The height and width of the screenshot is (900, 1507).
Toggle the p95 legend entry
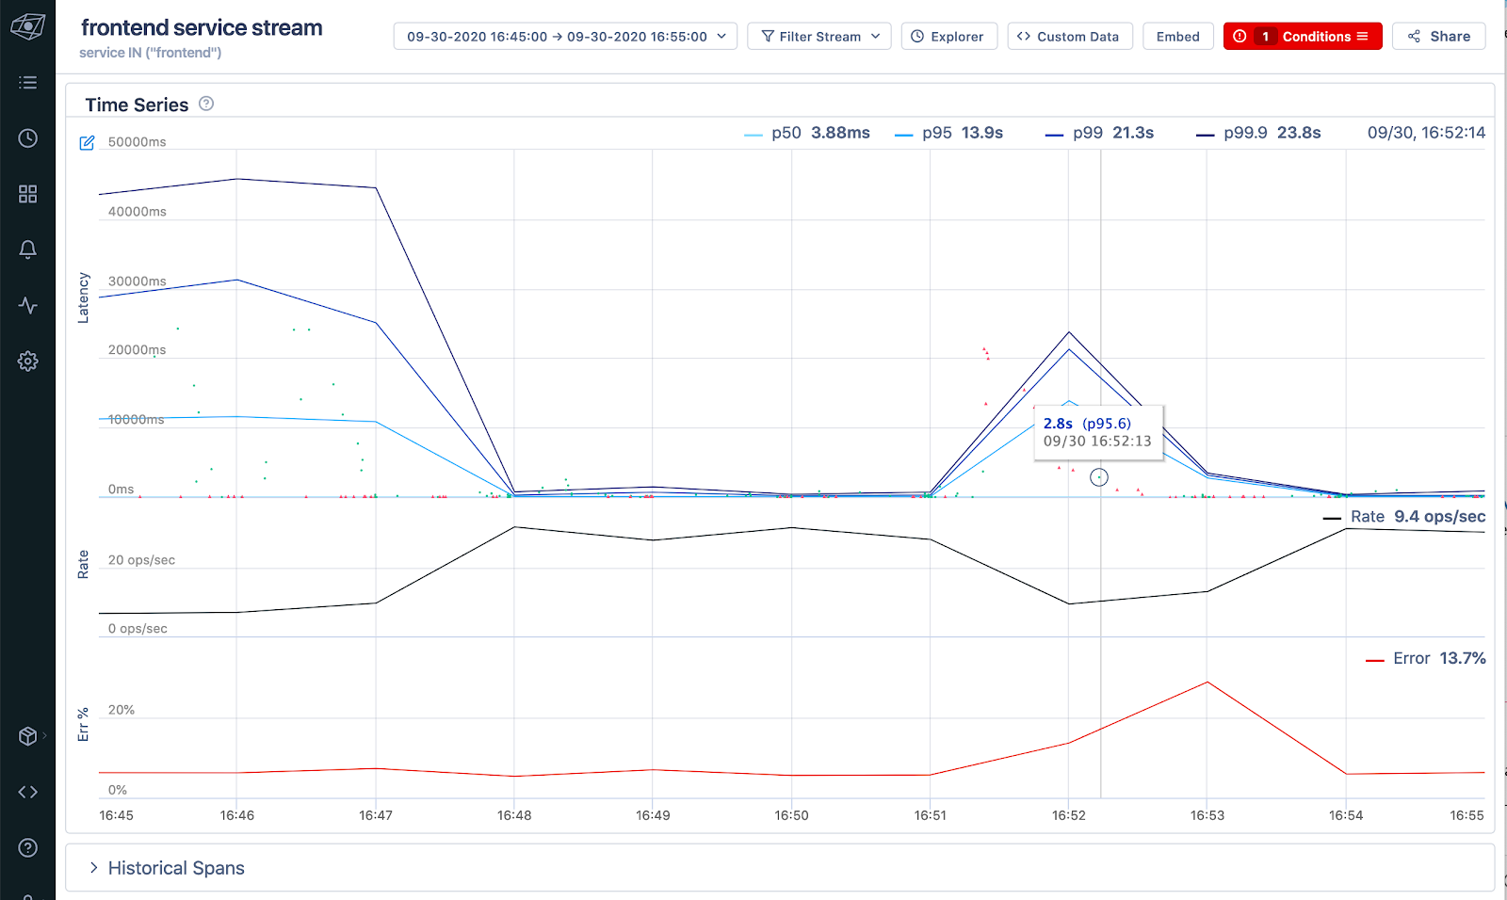(949, 133)
